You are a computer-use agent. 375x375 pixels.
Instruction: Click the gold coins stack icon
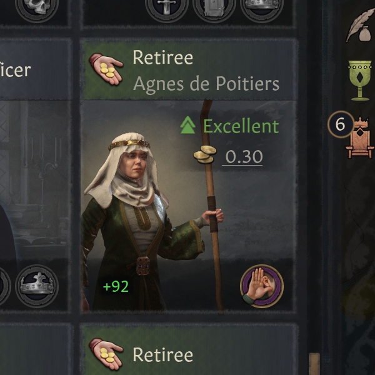tap(205, 154)
